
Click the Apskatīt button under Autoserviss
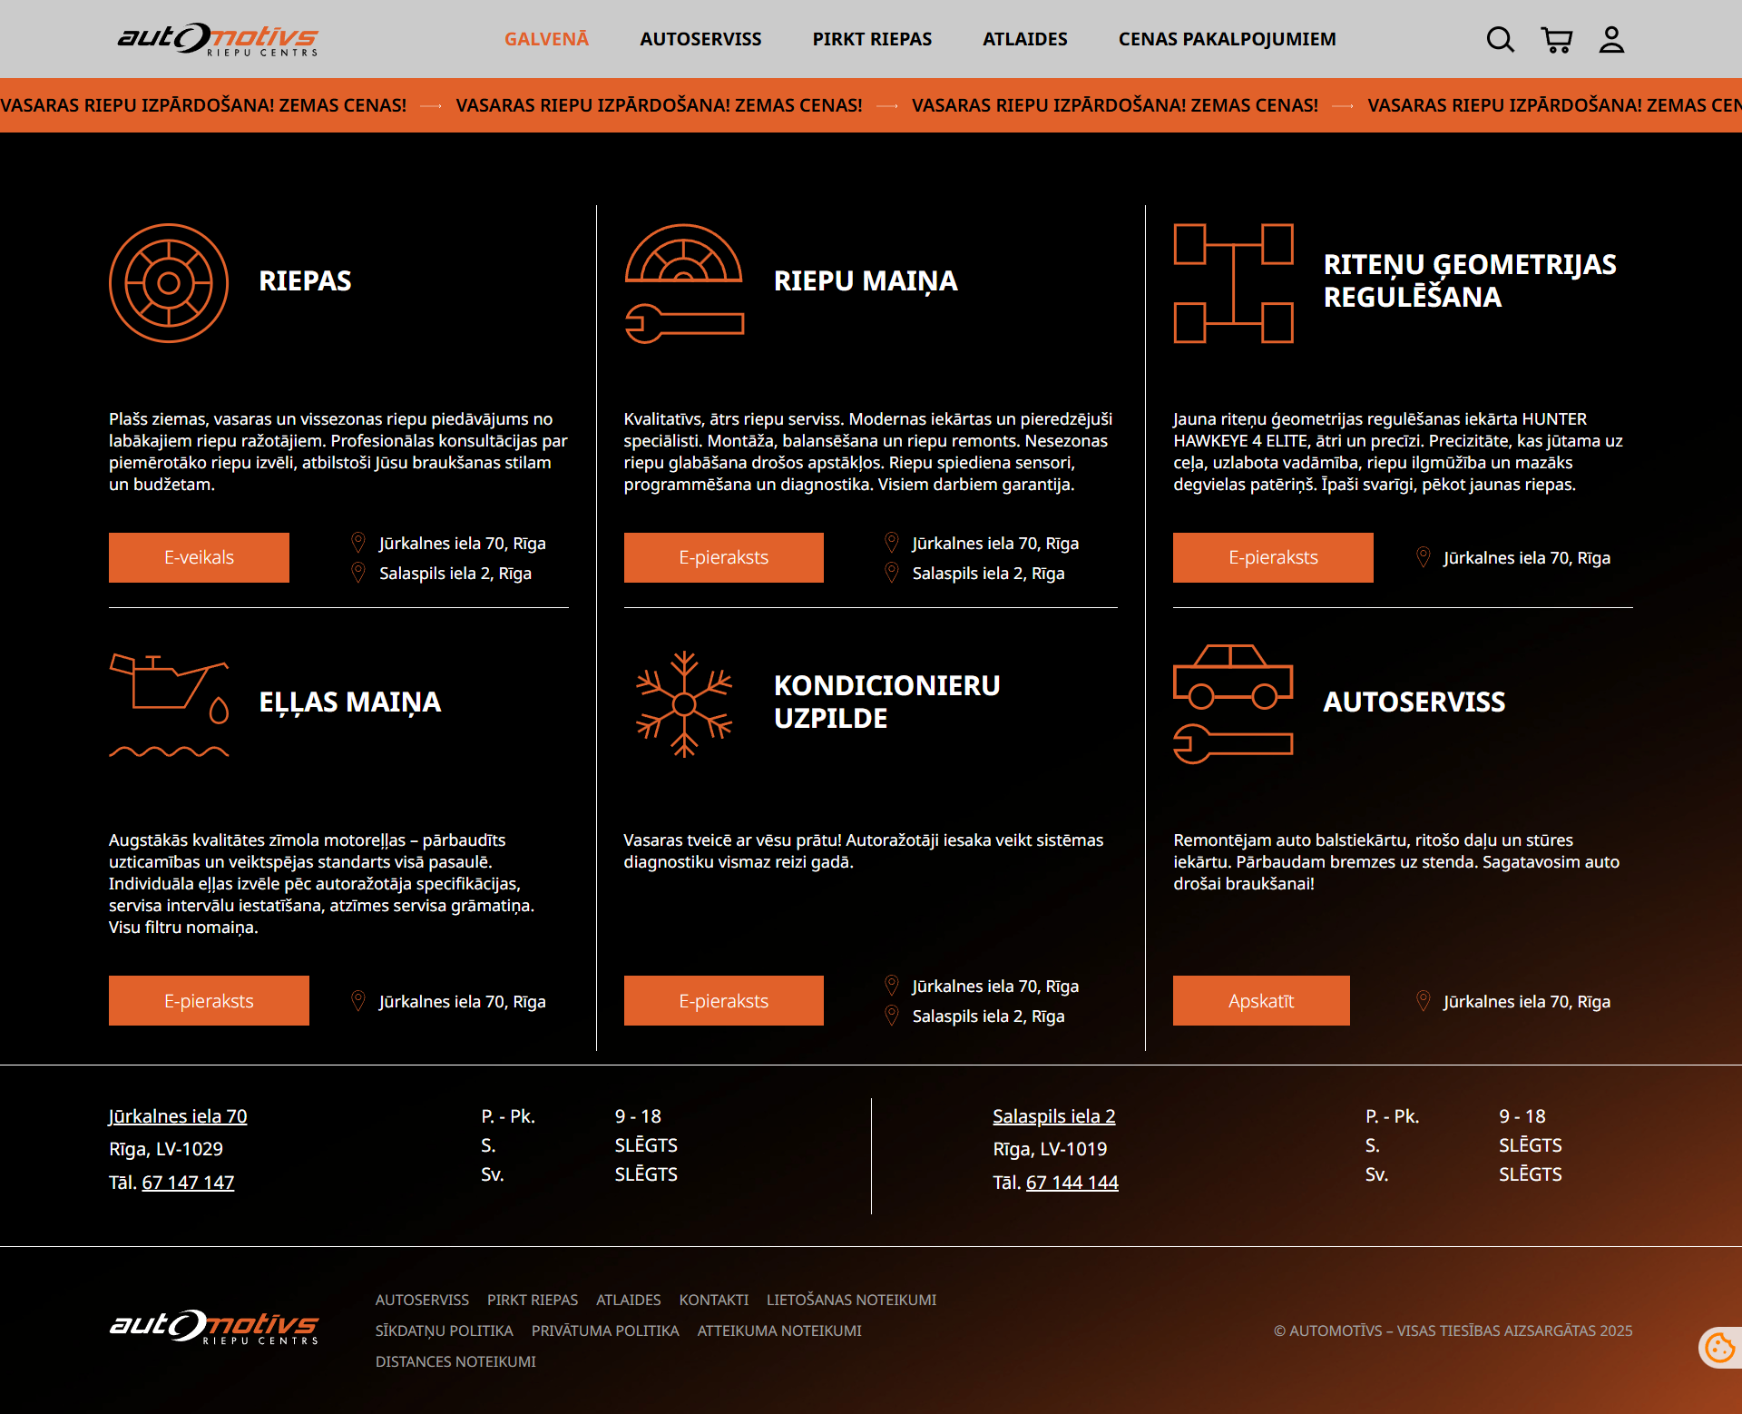(x=1261, y=1001)
